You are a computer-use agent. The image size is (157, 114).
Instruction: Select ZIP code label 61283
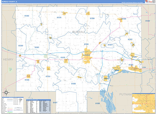click(27, 16)
